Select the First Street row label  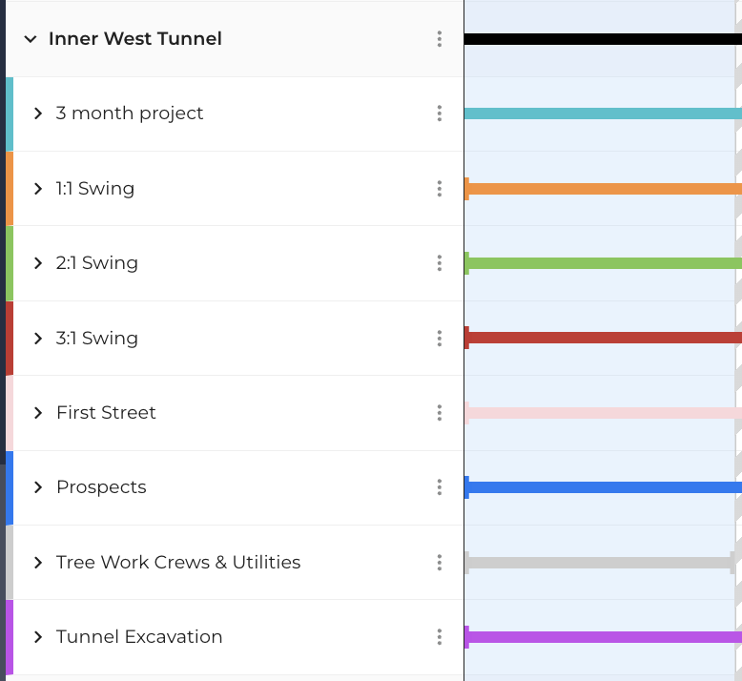tap(106, 413)
